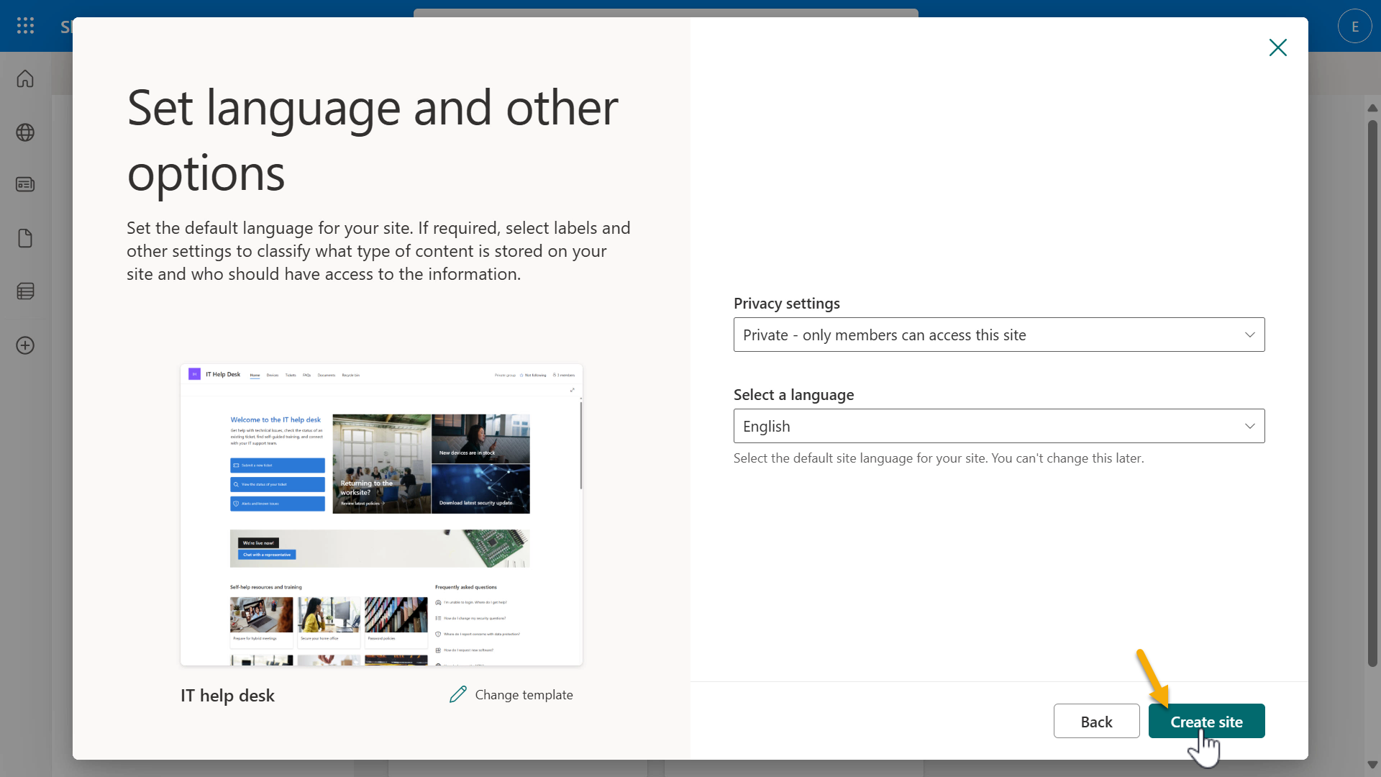This screenshot has width=1381, height=777.
Task: Click the Create (+) icon in the sidebar
Action: (24, 345)
